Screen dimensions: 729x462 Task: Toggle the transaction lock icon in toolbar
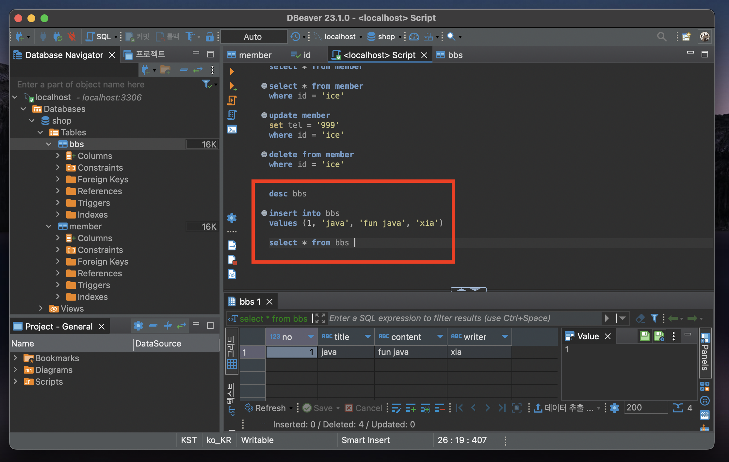tap(209, 37)
